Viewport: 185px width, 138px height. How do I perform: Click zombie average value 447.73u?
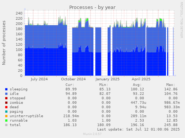tap(138, 103)
